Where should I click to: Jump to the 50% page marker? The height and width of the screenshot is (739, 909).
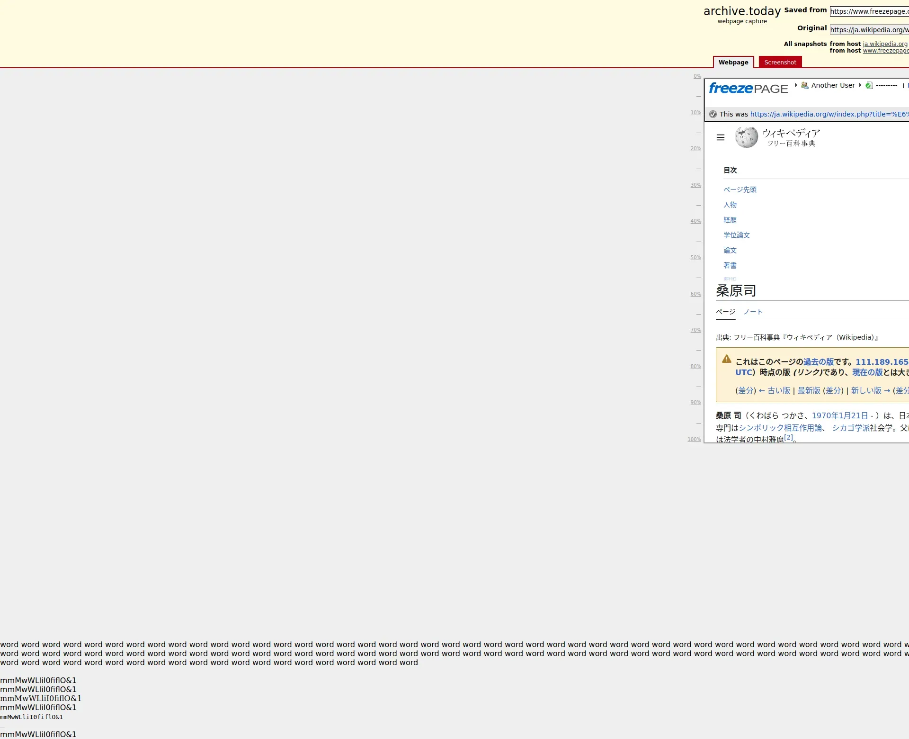[695, 258]
